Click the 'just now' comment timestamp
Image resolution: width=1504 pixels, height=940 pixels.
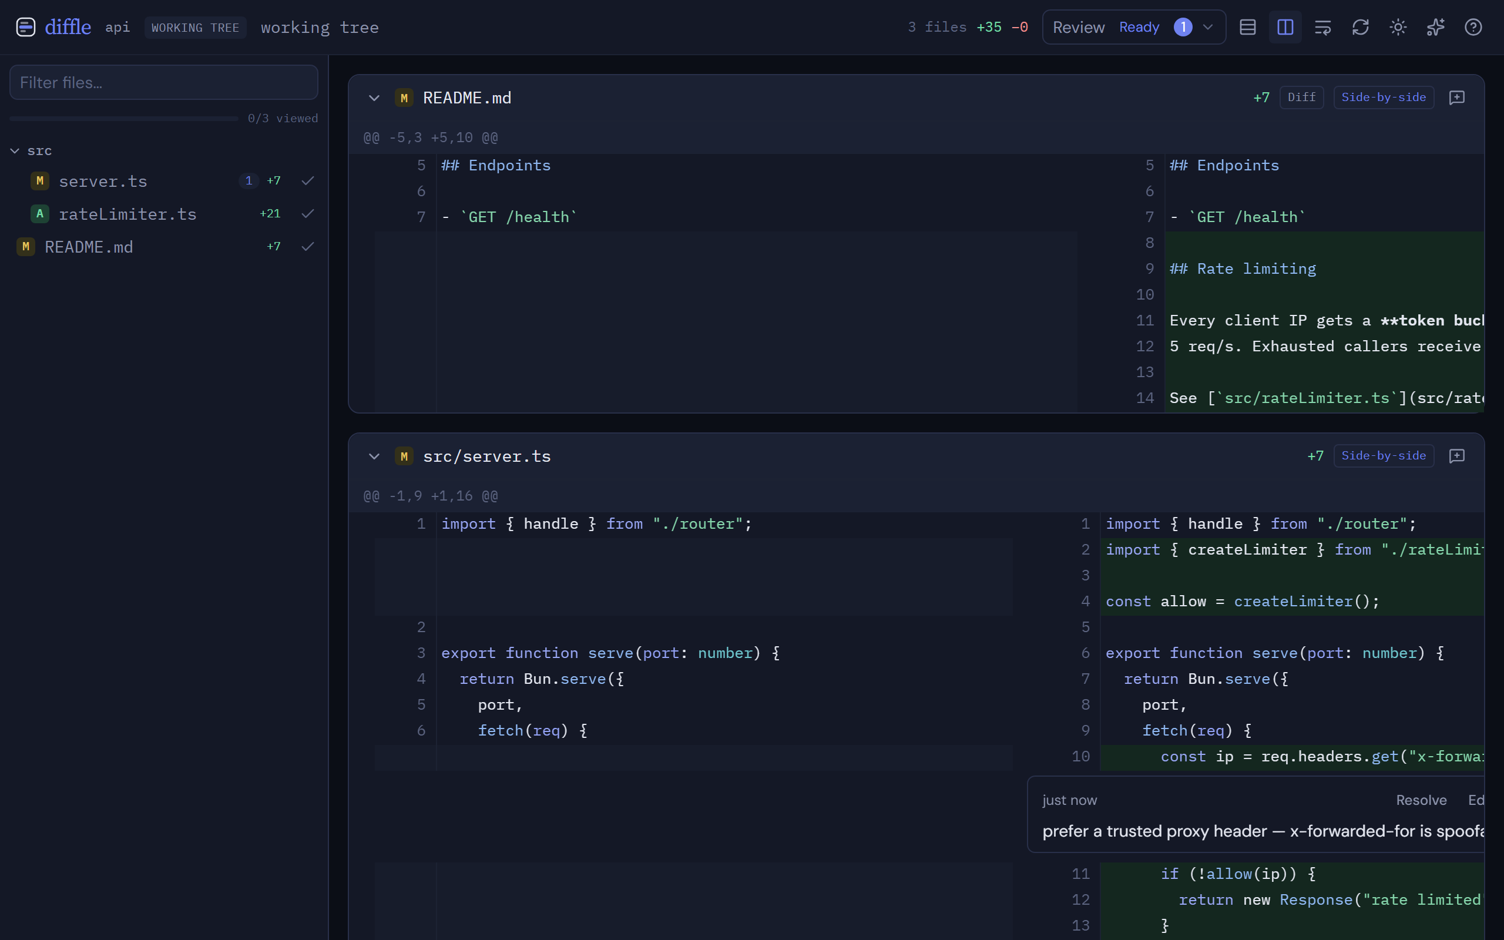pyautogui.click(x=1070, y=800)
